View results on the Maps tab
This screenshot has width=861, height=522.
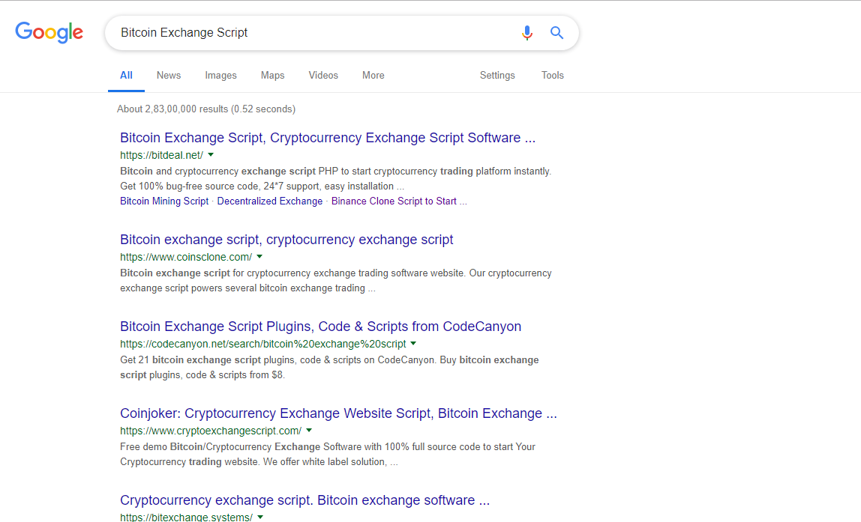[272, 75]
